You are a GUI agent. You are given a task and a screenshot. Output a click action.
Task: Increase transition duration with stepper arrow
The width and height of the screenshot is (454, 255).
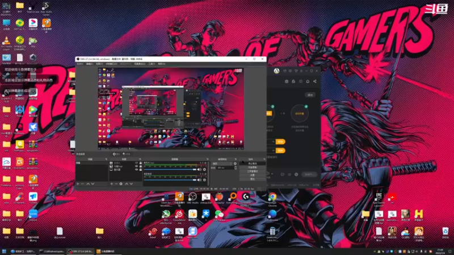(236, 167)
